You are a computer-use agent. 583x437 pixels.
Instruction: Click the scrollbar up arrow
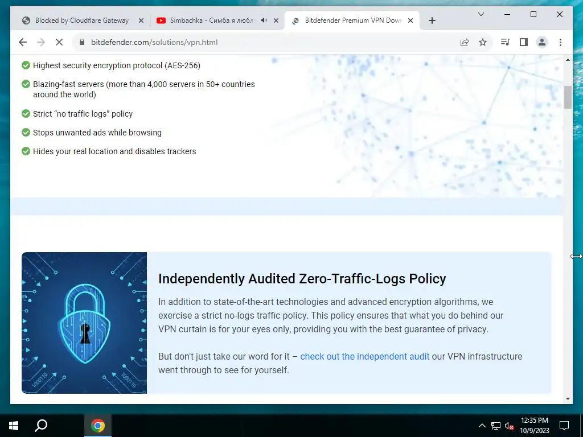click(x=568, y=60)
